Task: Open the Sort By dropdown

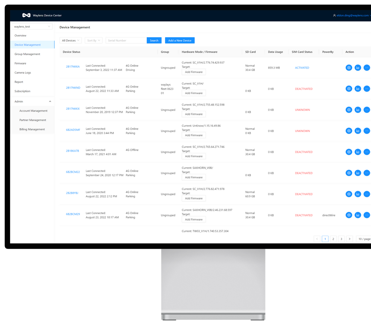Action: click(94, 40)
